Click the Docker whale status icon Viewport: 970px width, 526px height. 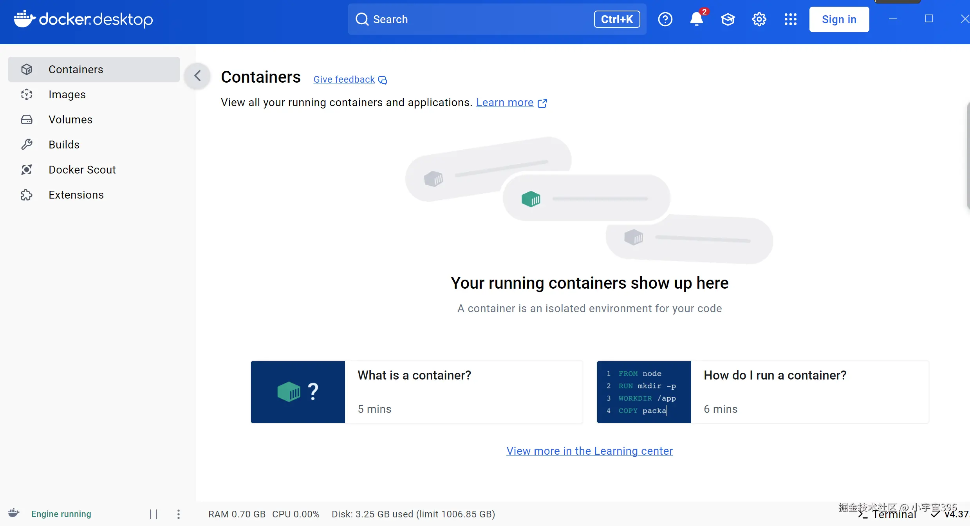(x=14, y=513)
